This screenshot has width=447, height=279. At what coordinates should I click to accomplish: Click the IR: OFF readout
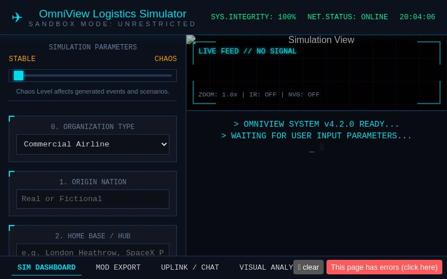(263, 95)
